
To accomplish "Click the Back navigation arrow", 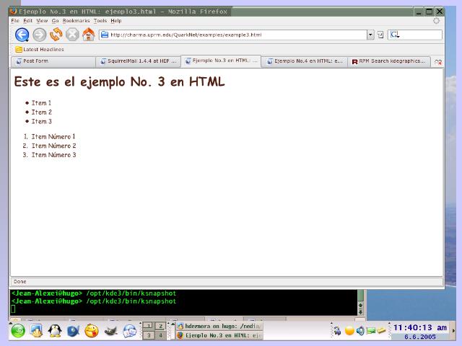I will pyautogui.click(x=22, y=35).
